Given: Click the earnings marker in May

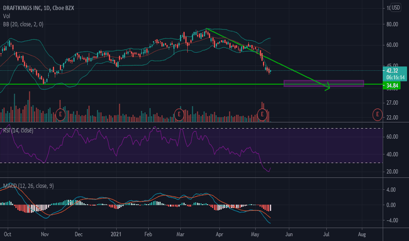Looking at the screenshot, I should (x=262, y=114).
